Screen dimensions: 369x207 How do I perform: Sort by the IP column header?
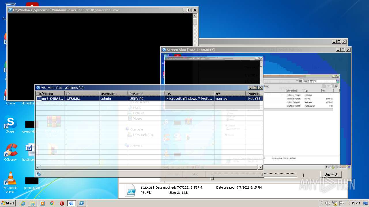[82, 94]
